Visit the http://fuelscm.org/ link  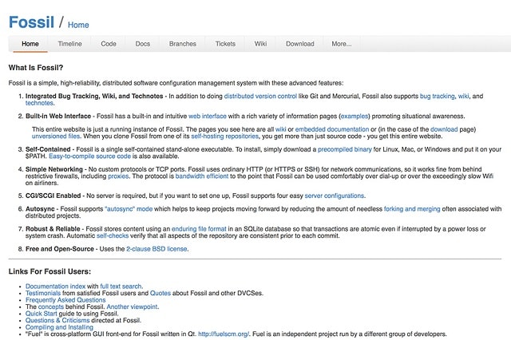[x=224, y=334]
